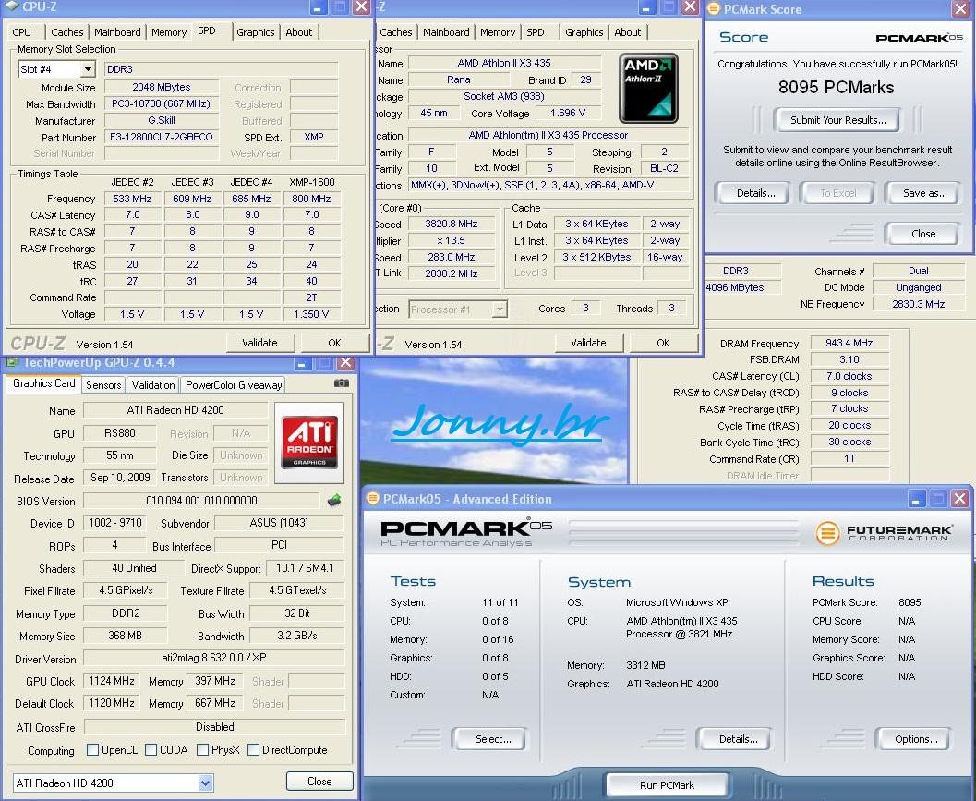976x801 pixels.
Task: Click the Run PCMark button
Action: [x=667, y=784]
